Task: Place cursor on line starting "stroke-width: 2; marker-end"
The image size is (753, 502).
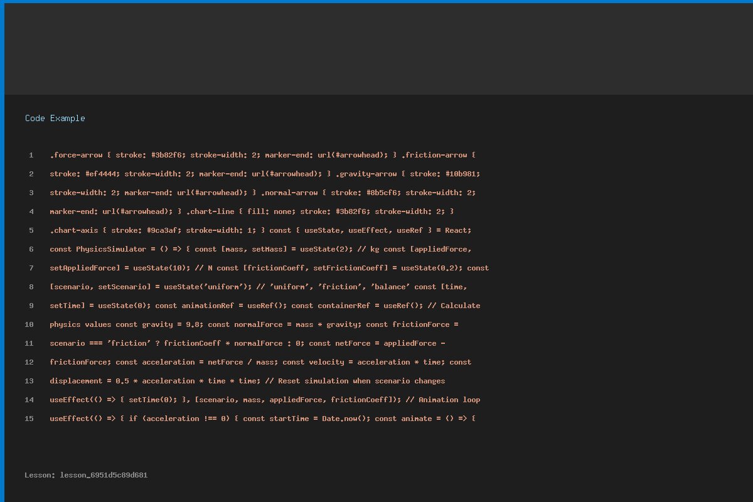Action: pos(263,193)
